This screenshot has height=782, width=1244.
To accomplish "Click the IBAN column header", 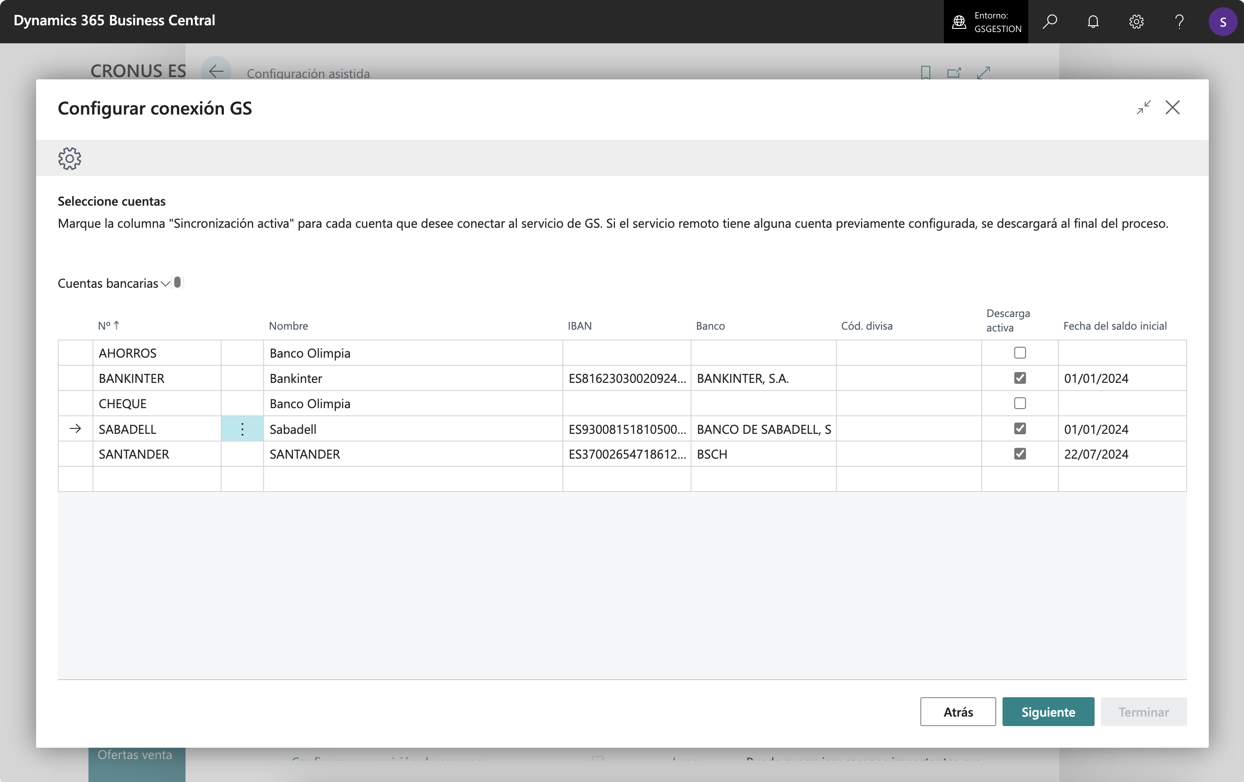I will coord(580,326).
